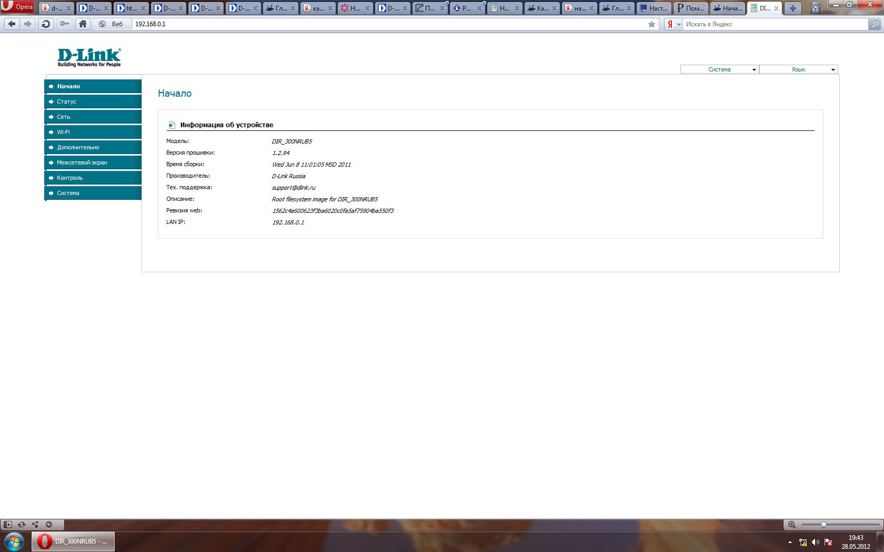
Task: Open the Yandex search engine dropdown
Action: (674, 24)
